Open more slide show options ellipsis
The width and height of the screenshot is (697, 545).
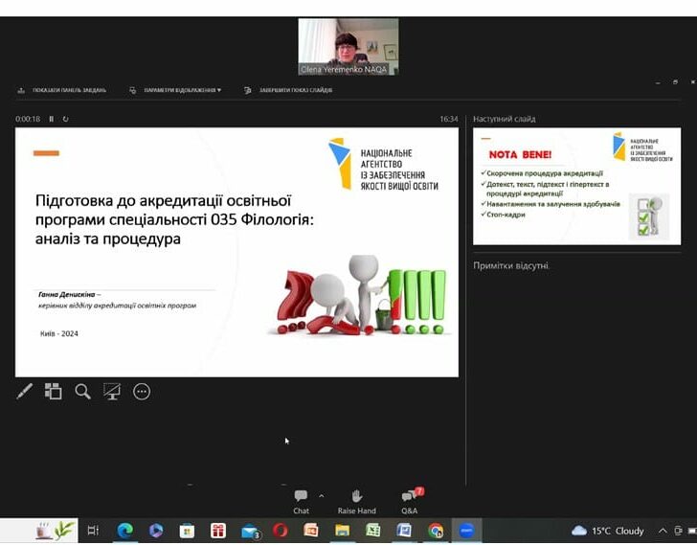pos(142,391)
